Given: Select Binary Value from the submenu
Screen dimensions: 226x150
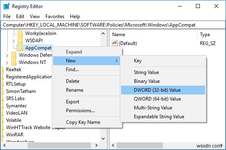Looking at the screenshot, I should tap(163, 81).
